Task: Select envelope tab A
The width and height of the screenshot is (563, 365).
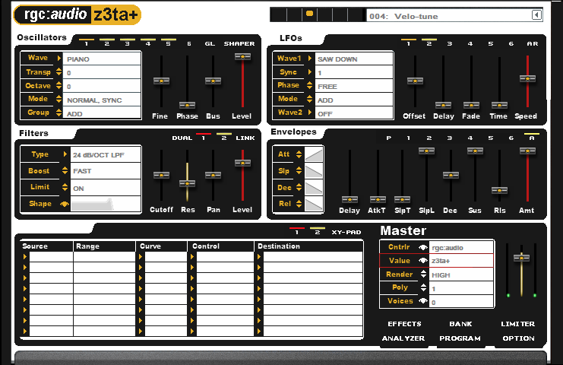Action: coord(532,137)
